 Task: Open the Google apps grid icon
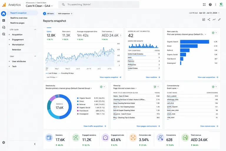204,5
